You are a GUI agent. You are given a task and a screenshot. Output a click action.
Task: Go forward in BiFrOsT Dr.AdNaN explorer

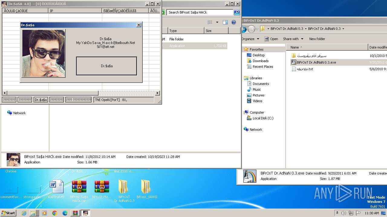tap(251, 29)
